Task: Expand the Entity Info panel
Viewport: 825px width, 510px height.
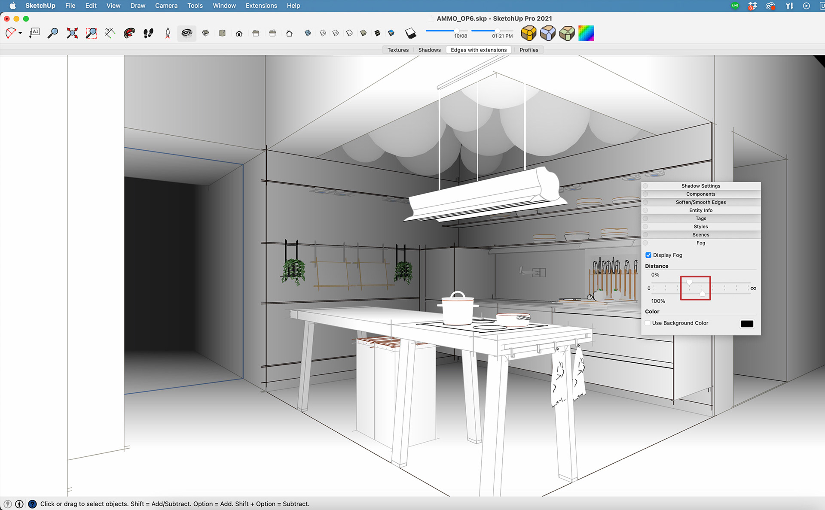Action: (x=701, y=210)
